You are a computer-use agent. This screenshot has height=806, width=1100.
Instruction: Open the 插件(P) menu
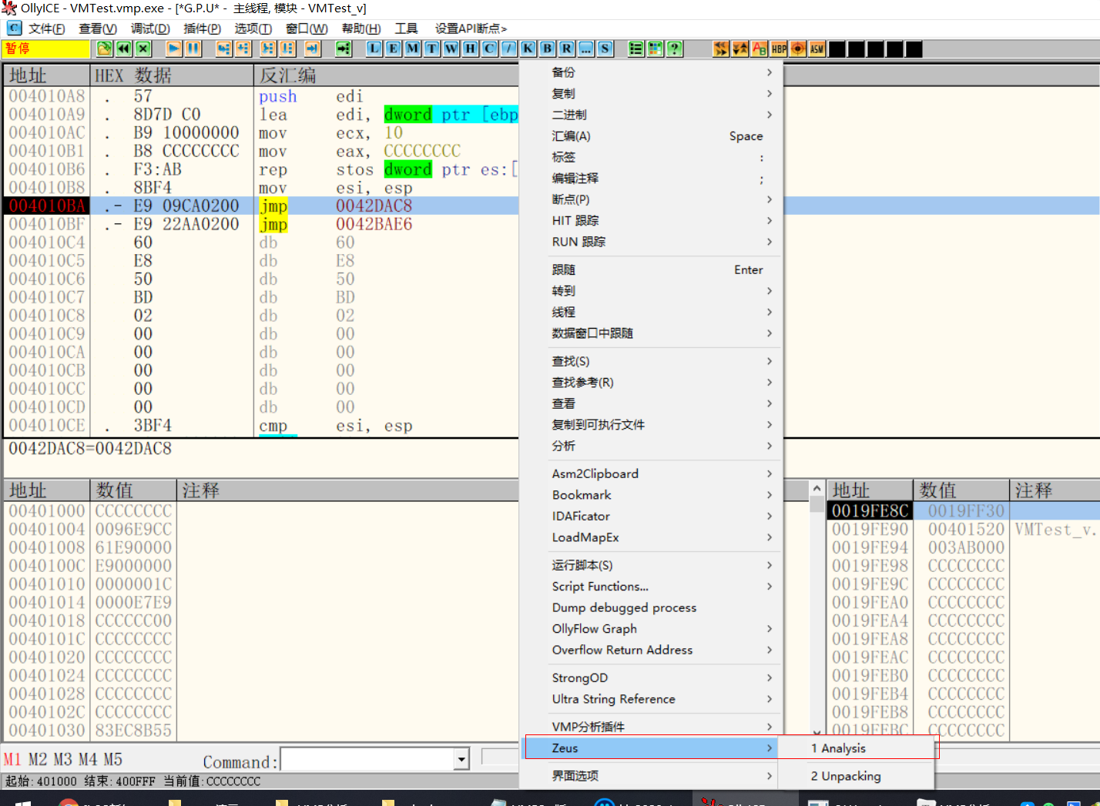[x=202, y=28]
